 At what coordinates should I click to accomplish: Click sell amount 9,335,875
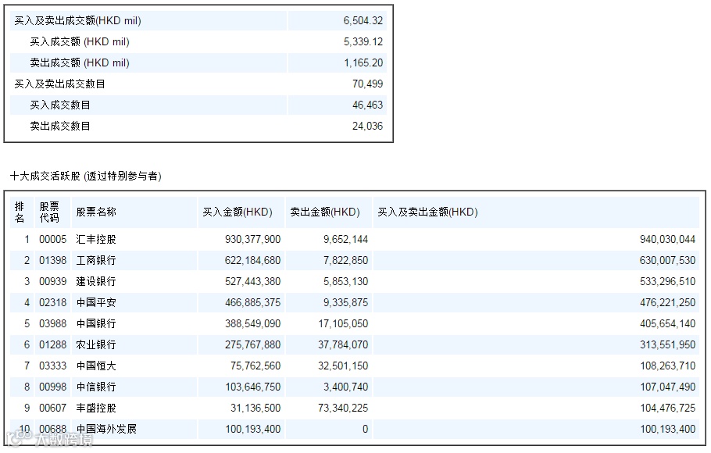pos(345,302)
